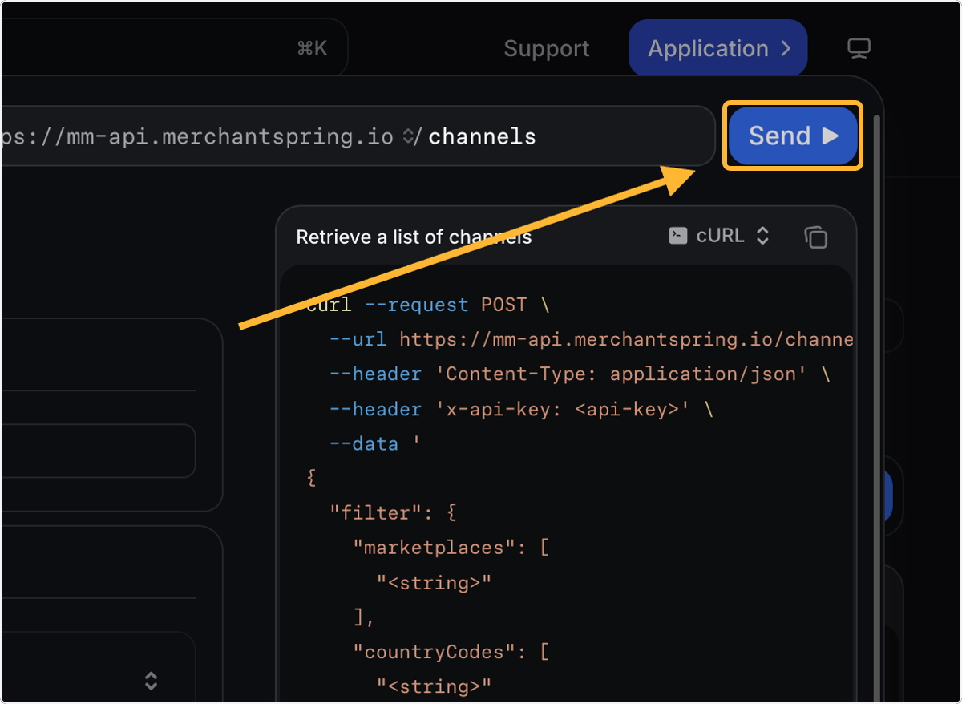Toggle display theme monitor icon
Screen dimensions: 962x704
tap(859, 49)
